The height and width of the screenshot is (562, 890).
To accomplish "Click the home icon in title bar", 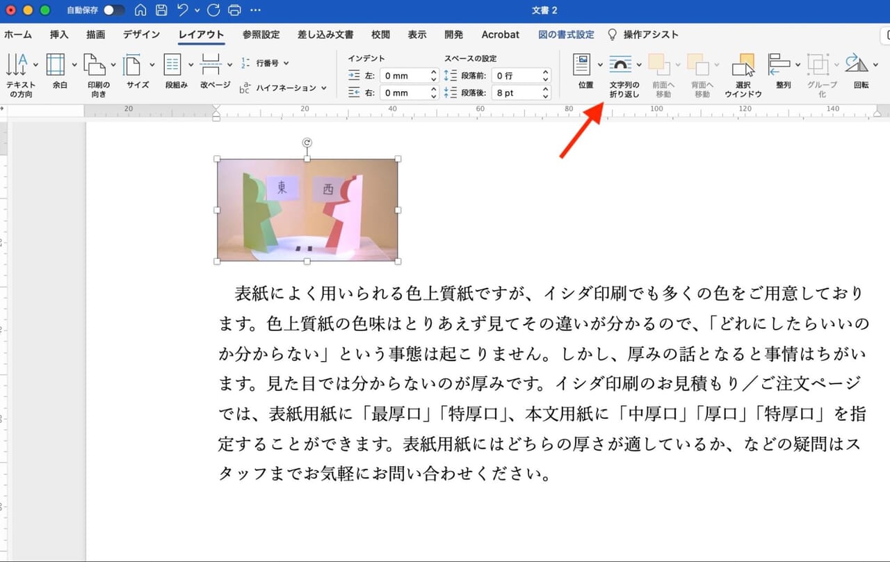I will pyautogui.click(x=140, y=10).
